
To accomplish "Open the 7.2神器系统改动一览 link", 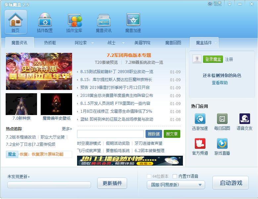I will (x=144, y=62).
